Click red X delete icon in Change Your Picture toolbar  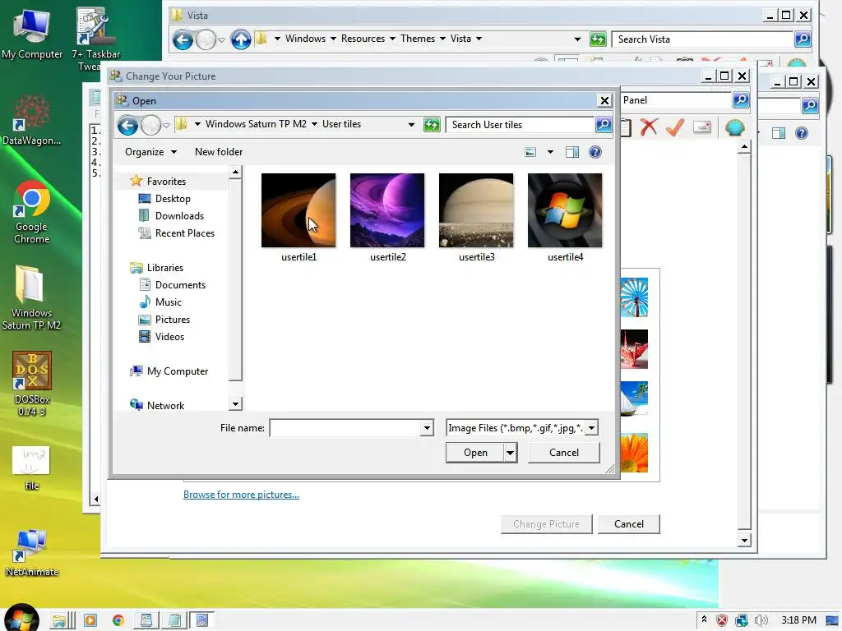coord(649,127)
